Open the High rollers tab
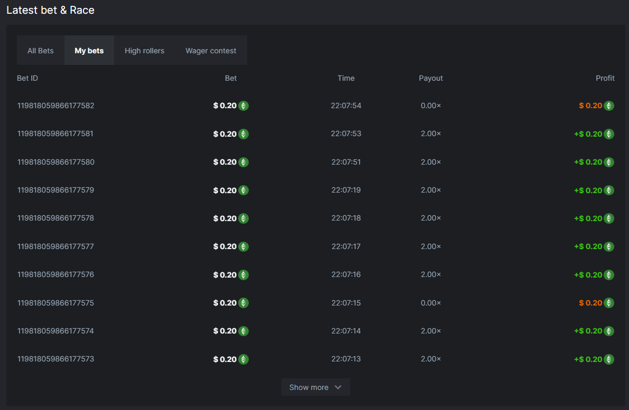The width and height of the screenshot is (629, 410). 144,51
